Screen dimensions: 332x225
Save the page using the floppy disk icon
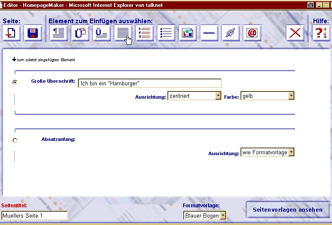[x=33, y=34]
